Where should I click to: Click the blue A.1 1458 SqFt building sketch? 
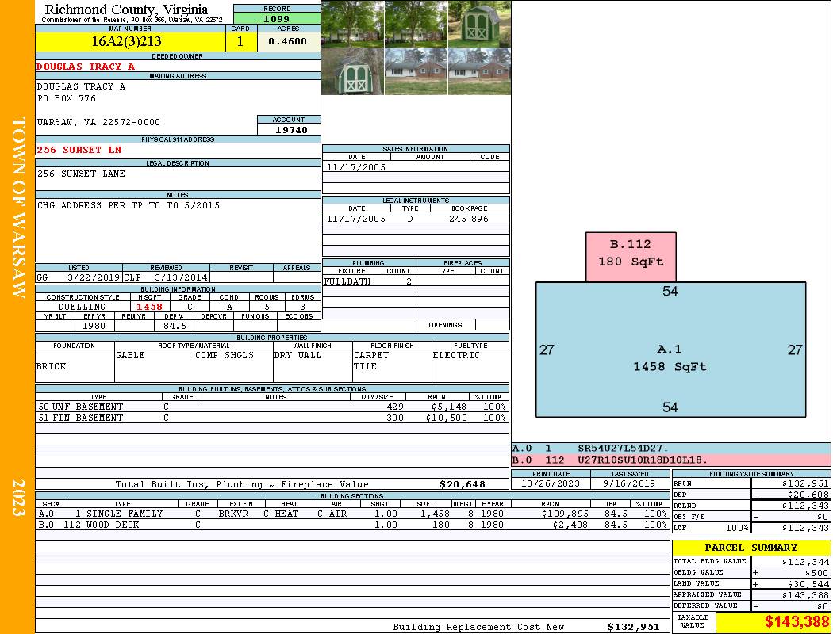coord(670,358)
